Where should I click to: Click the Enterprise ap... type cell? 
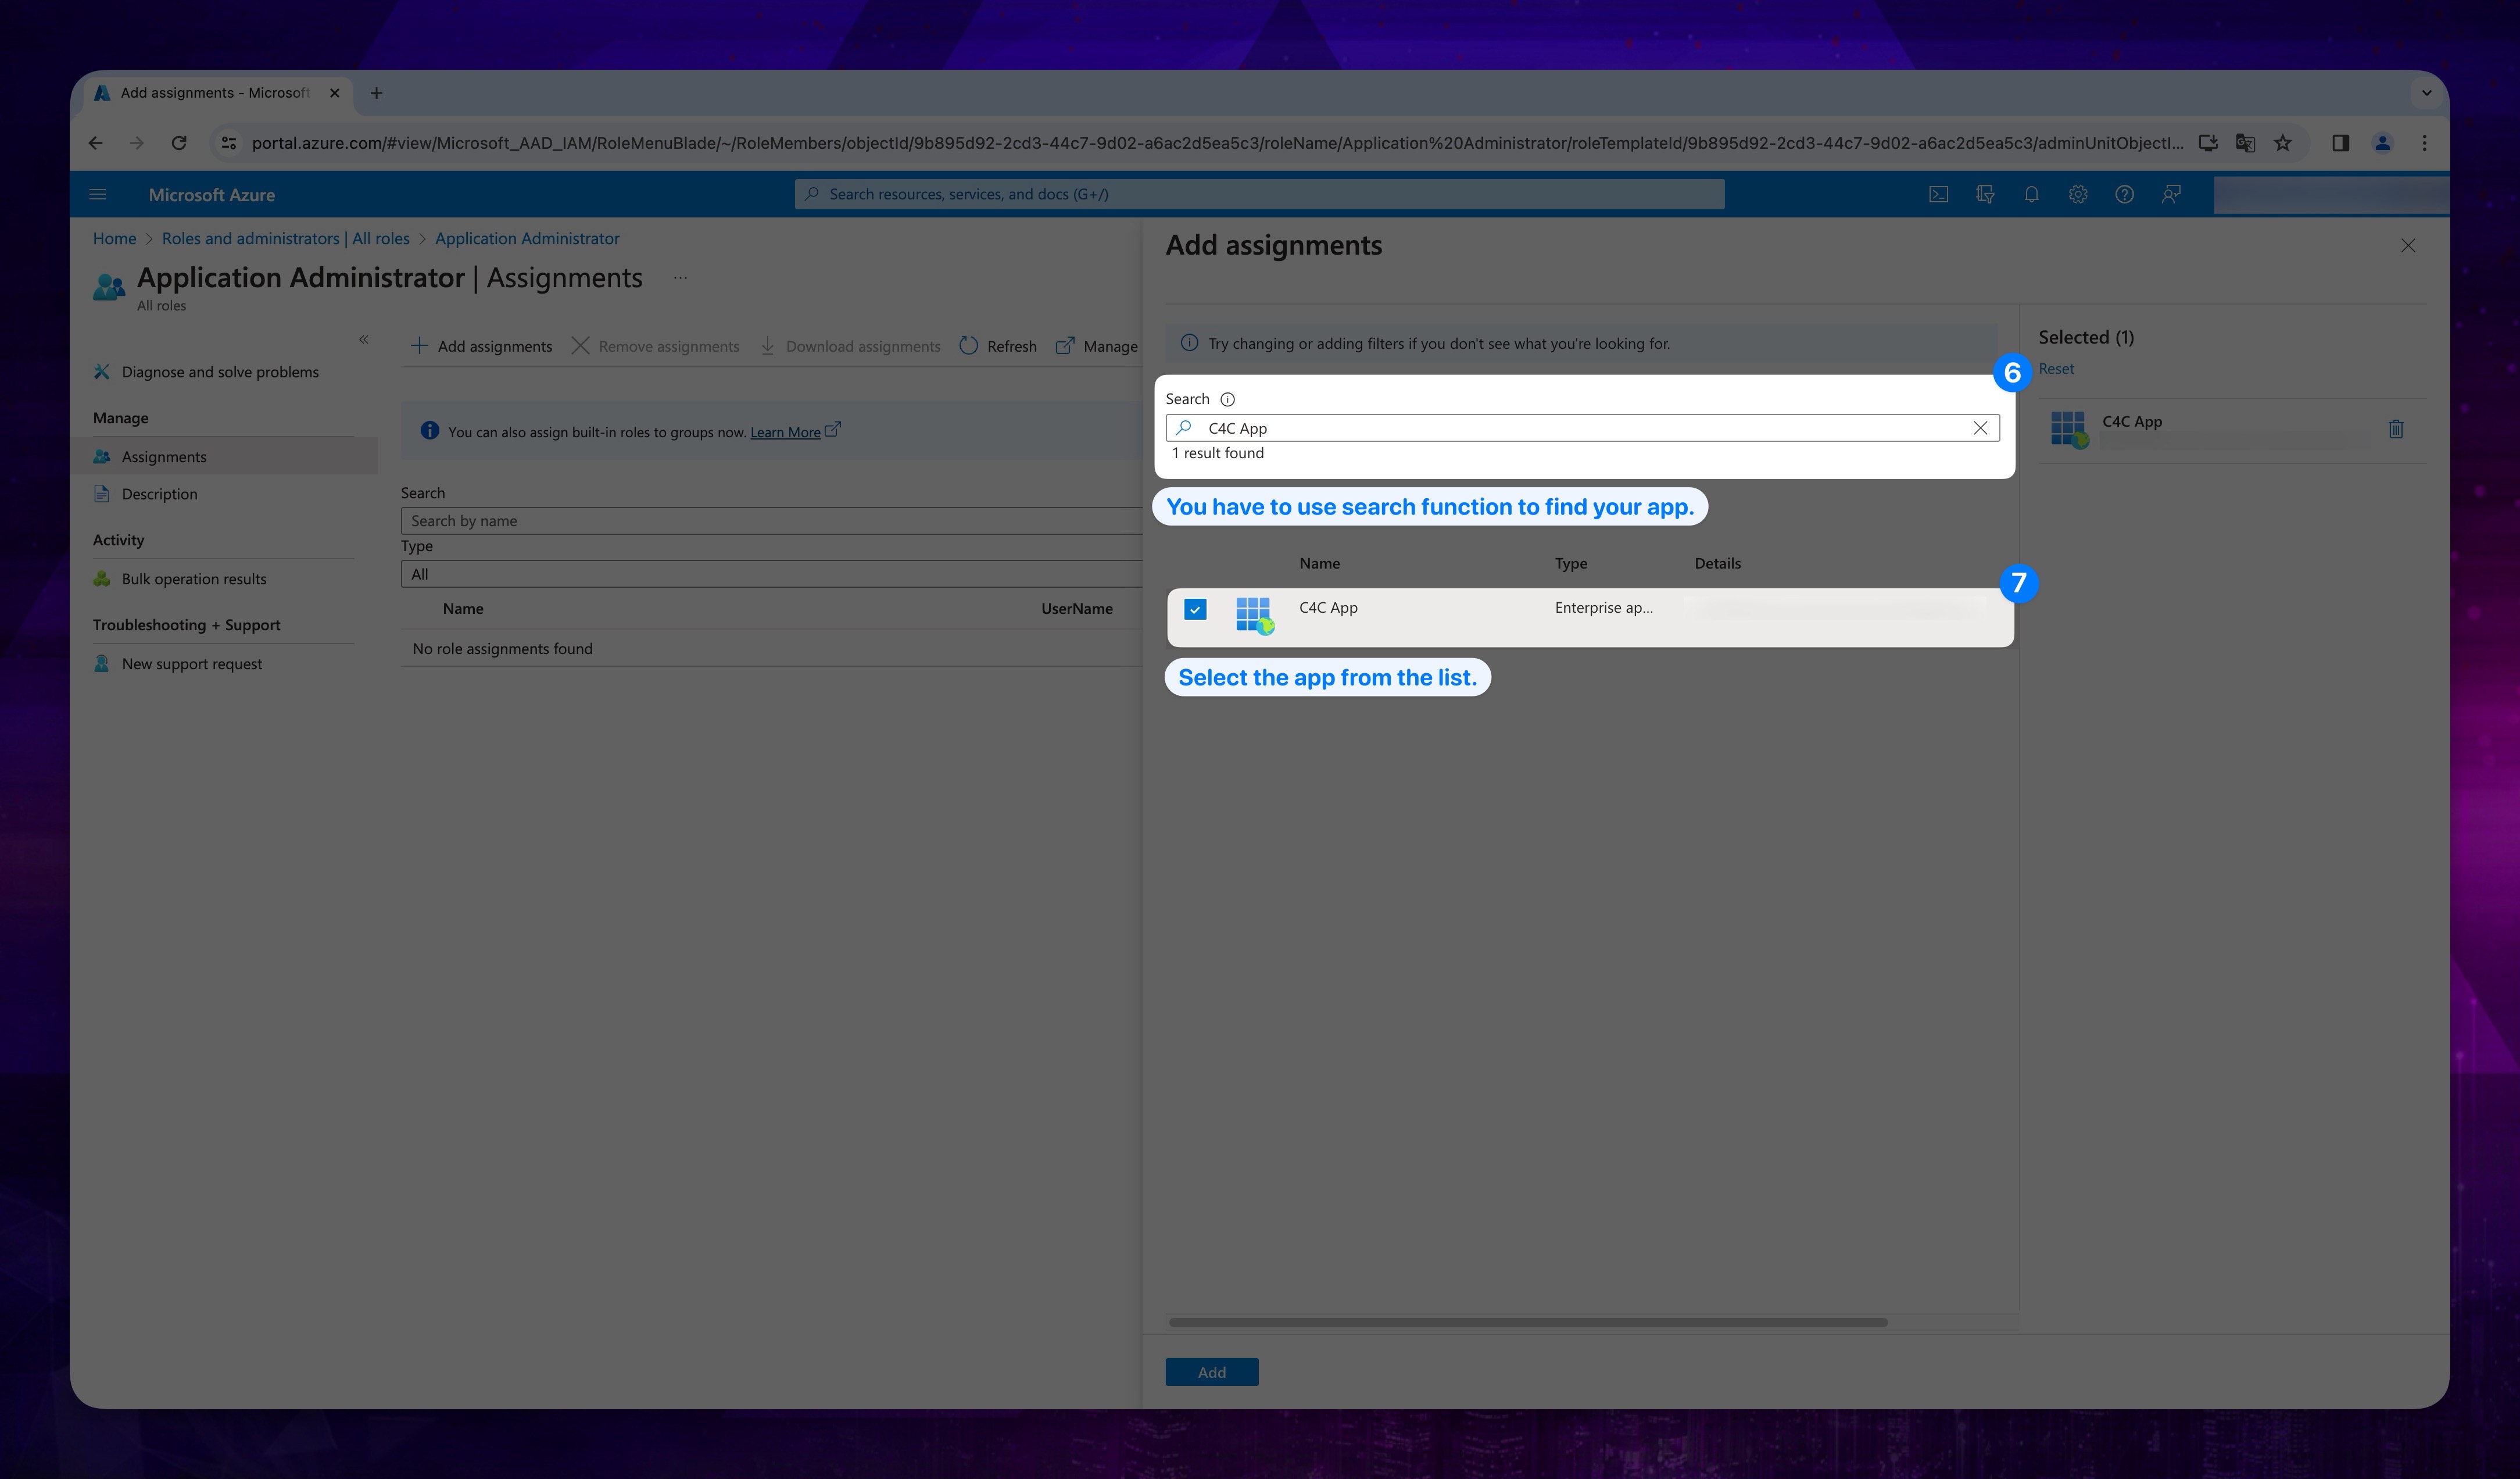[1603, 608]
